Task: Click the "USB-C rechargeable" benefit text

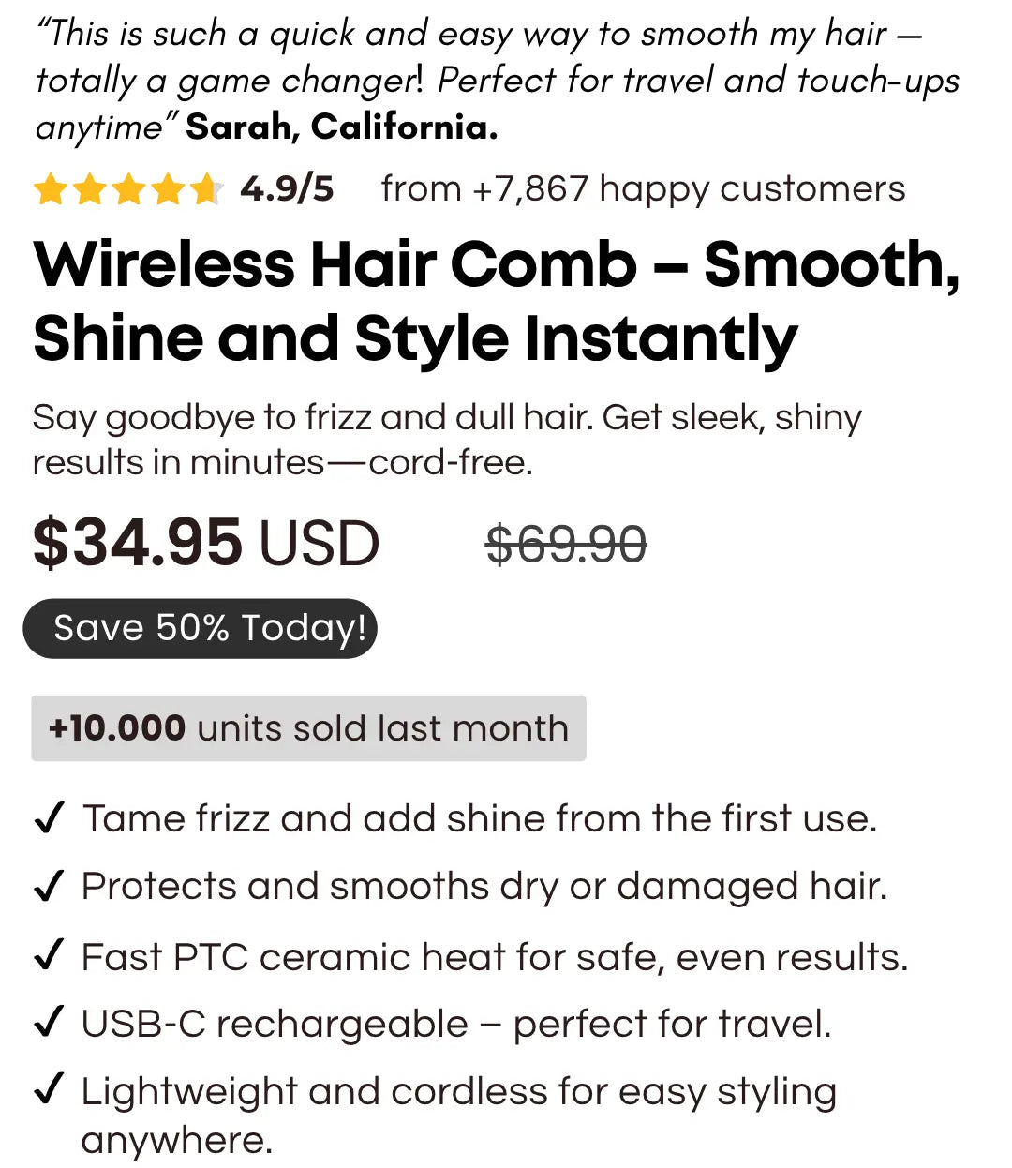Action: 456,1024
